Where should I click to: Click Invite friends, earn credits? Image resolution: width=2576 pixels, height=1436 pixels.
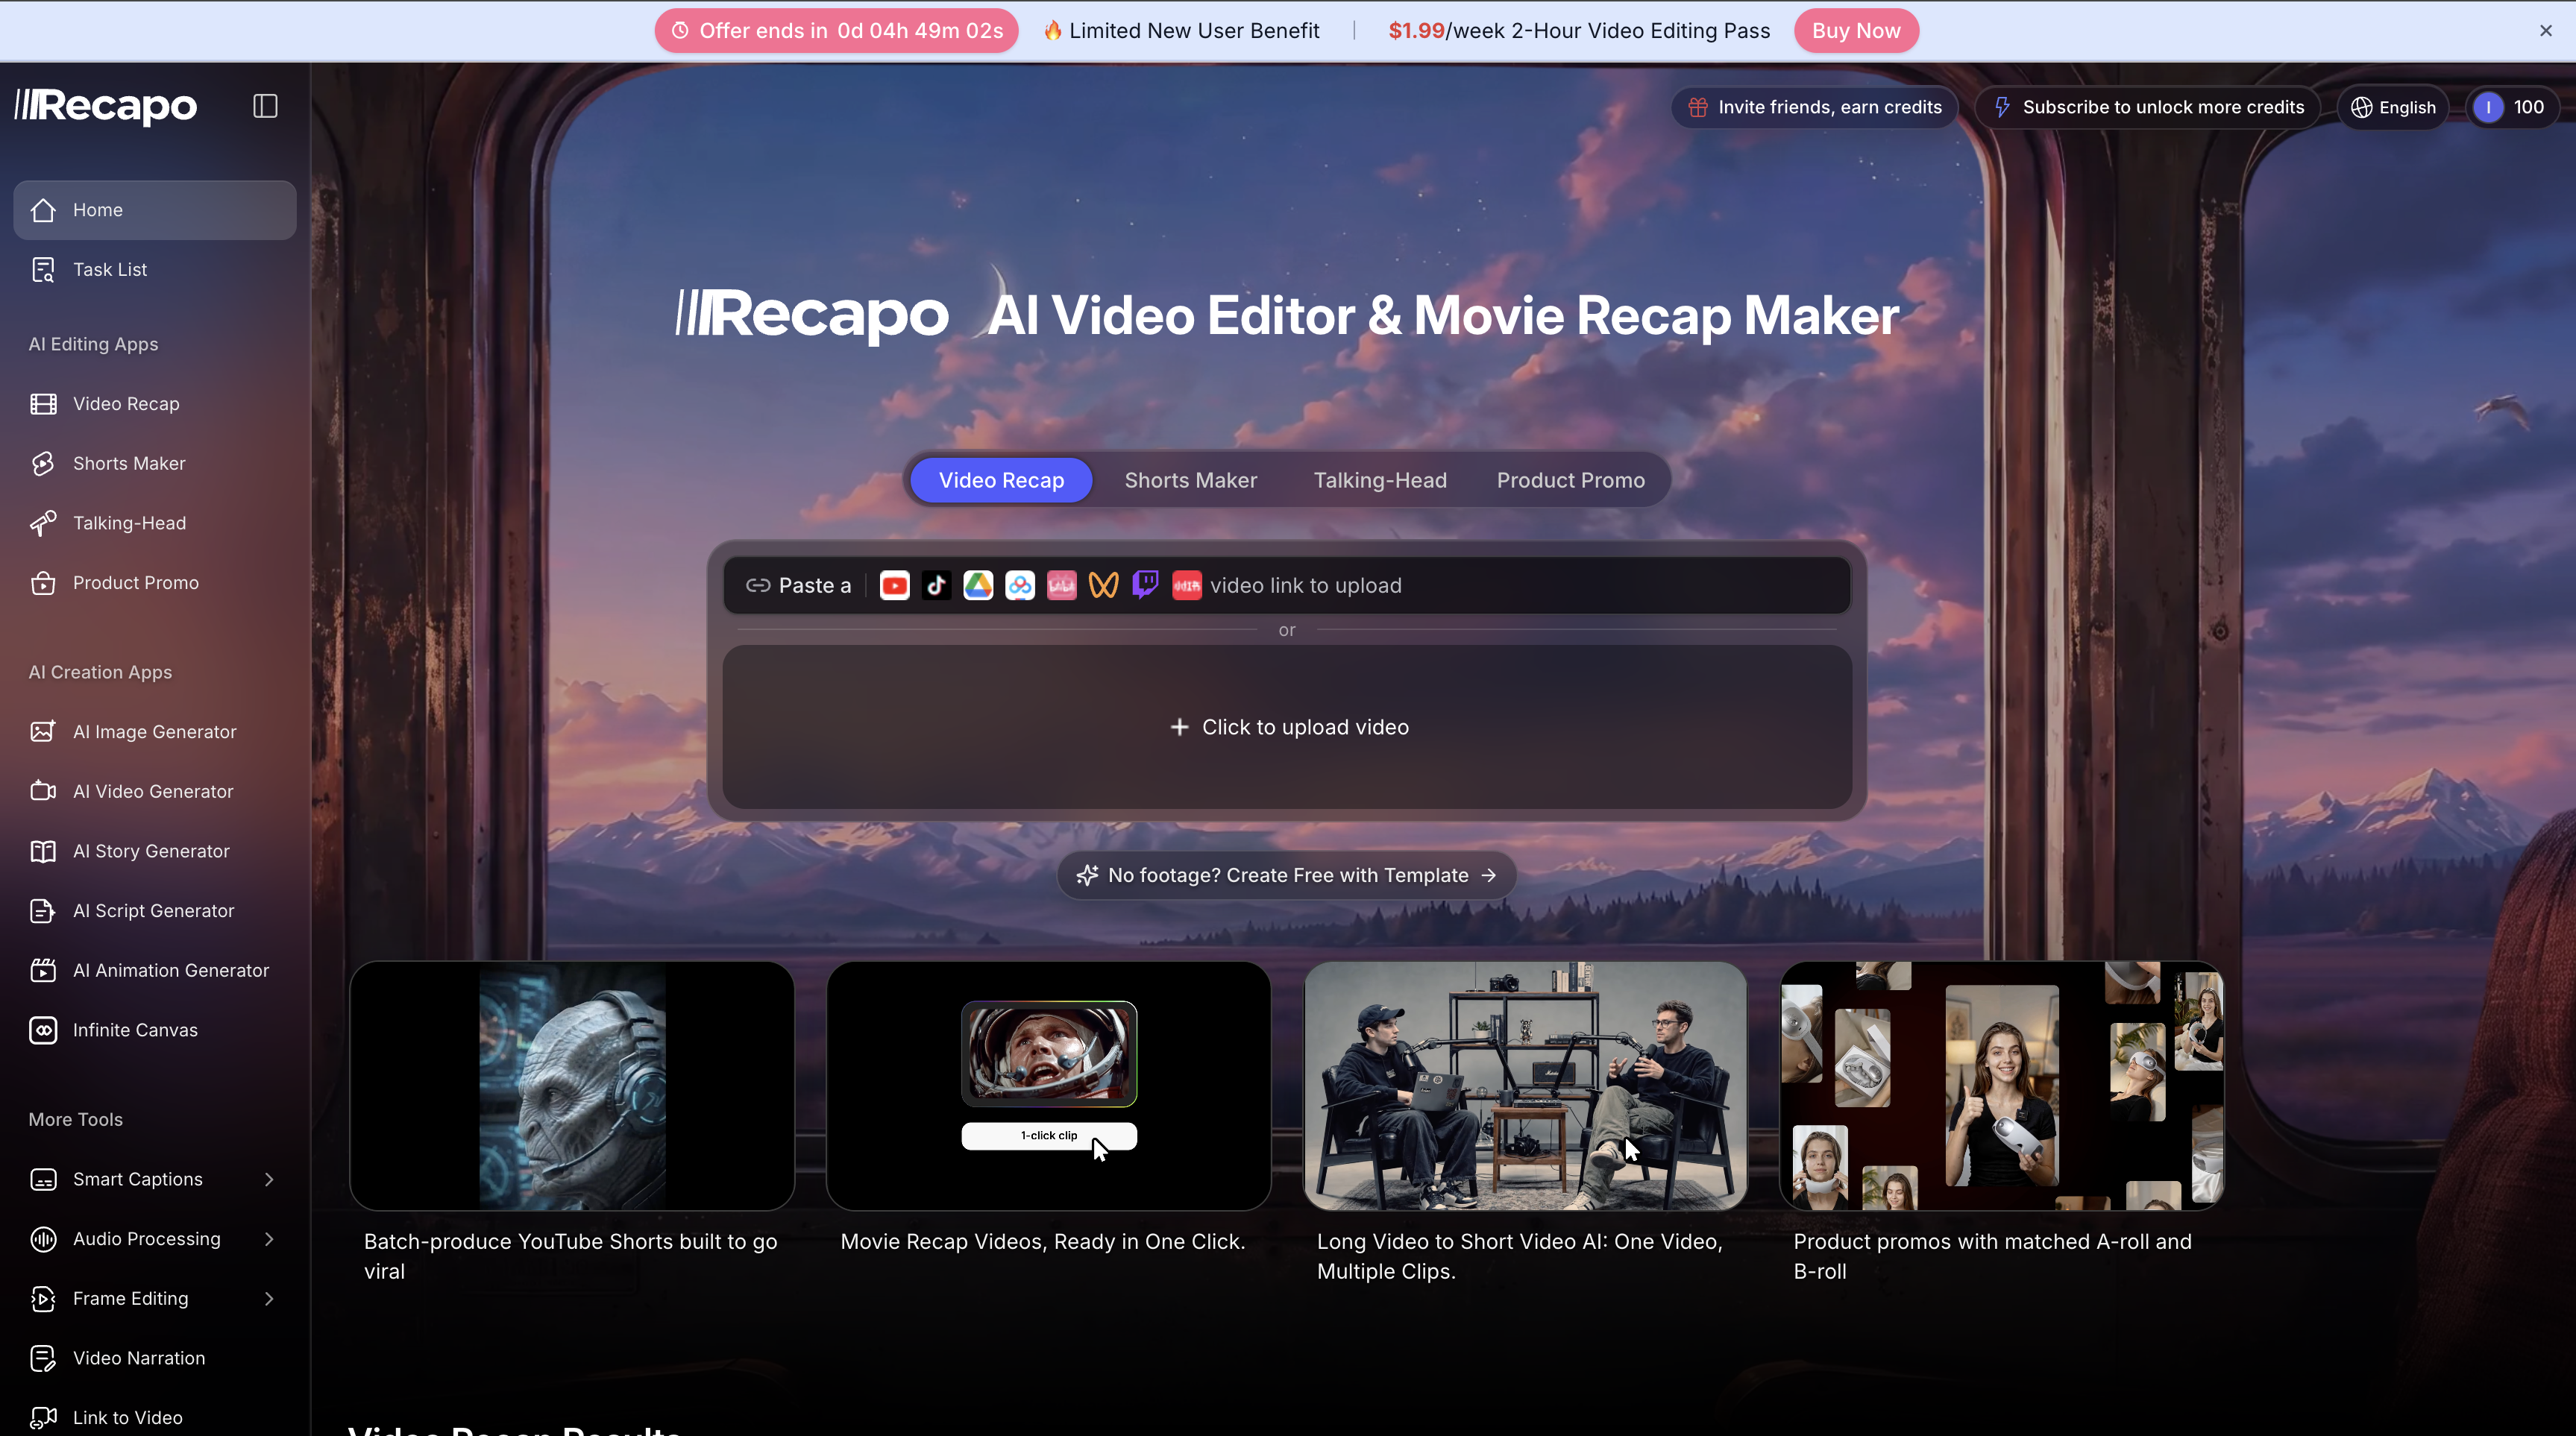coord(1815,107)
